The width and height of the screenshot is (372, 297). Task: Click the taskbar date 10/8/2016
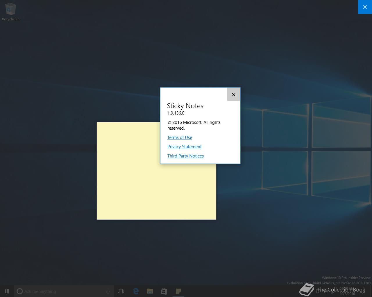pyautogui.click(x=347, y=294)
